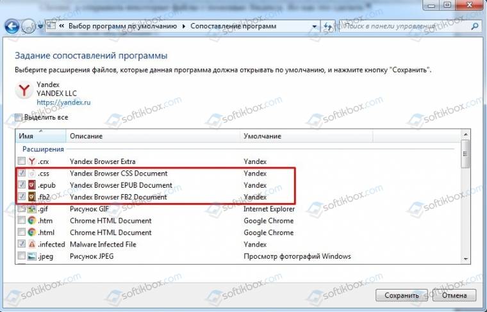The image size is (487, 312).
Task: Toggle the 'Выделить все' checkbox
Action: 19,117
